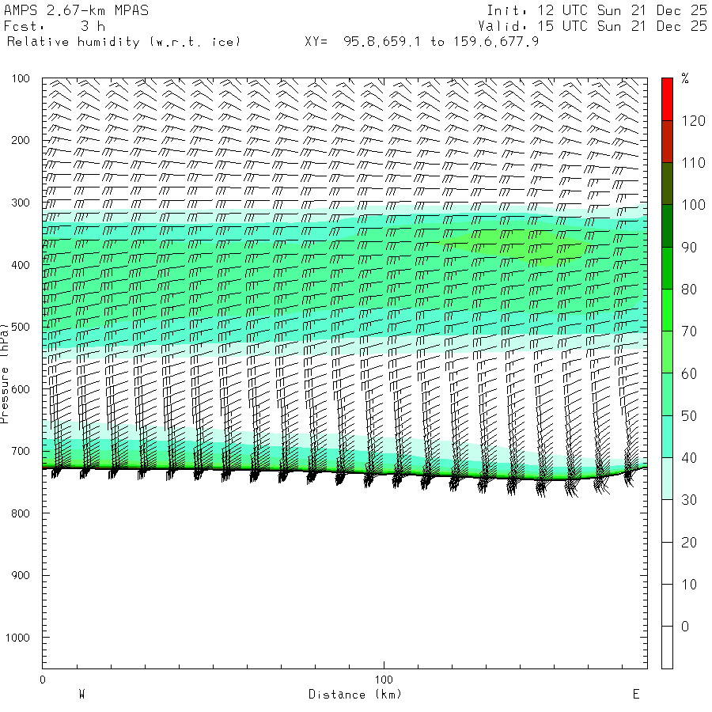The image size is (712, 712).
Task: Click the "%" unit label above colorbar
Action: tap(685, 78)
